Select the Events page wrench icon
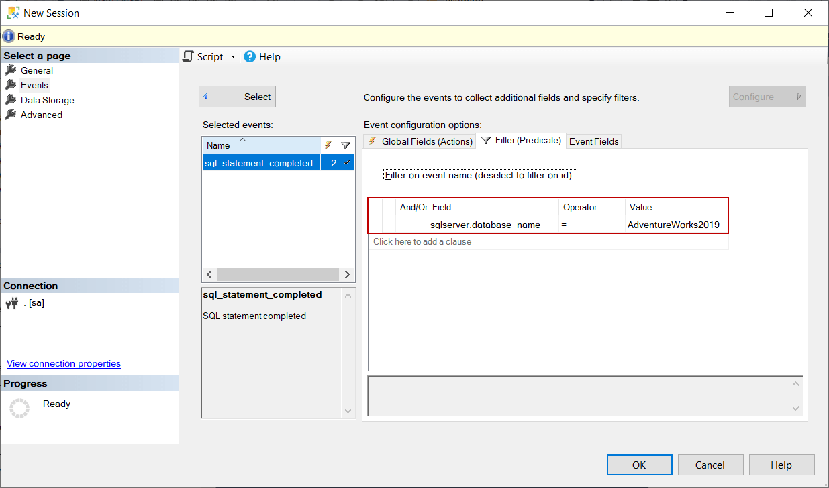The height and width of the screenshot is (488, 829). point(11,84)
